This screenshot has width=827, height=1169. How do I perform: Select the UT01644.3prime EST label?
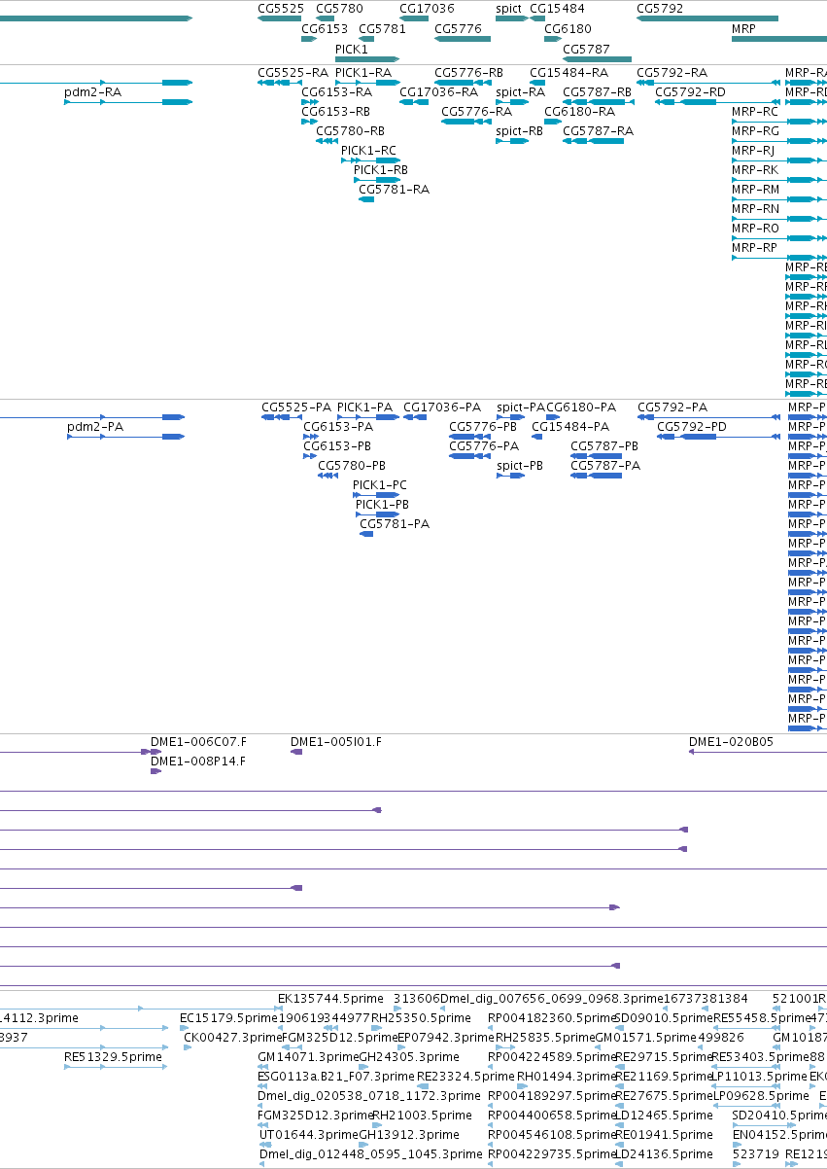point(309,1135)
